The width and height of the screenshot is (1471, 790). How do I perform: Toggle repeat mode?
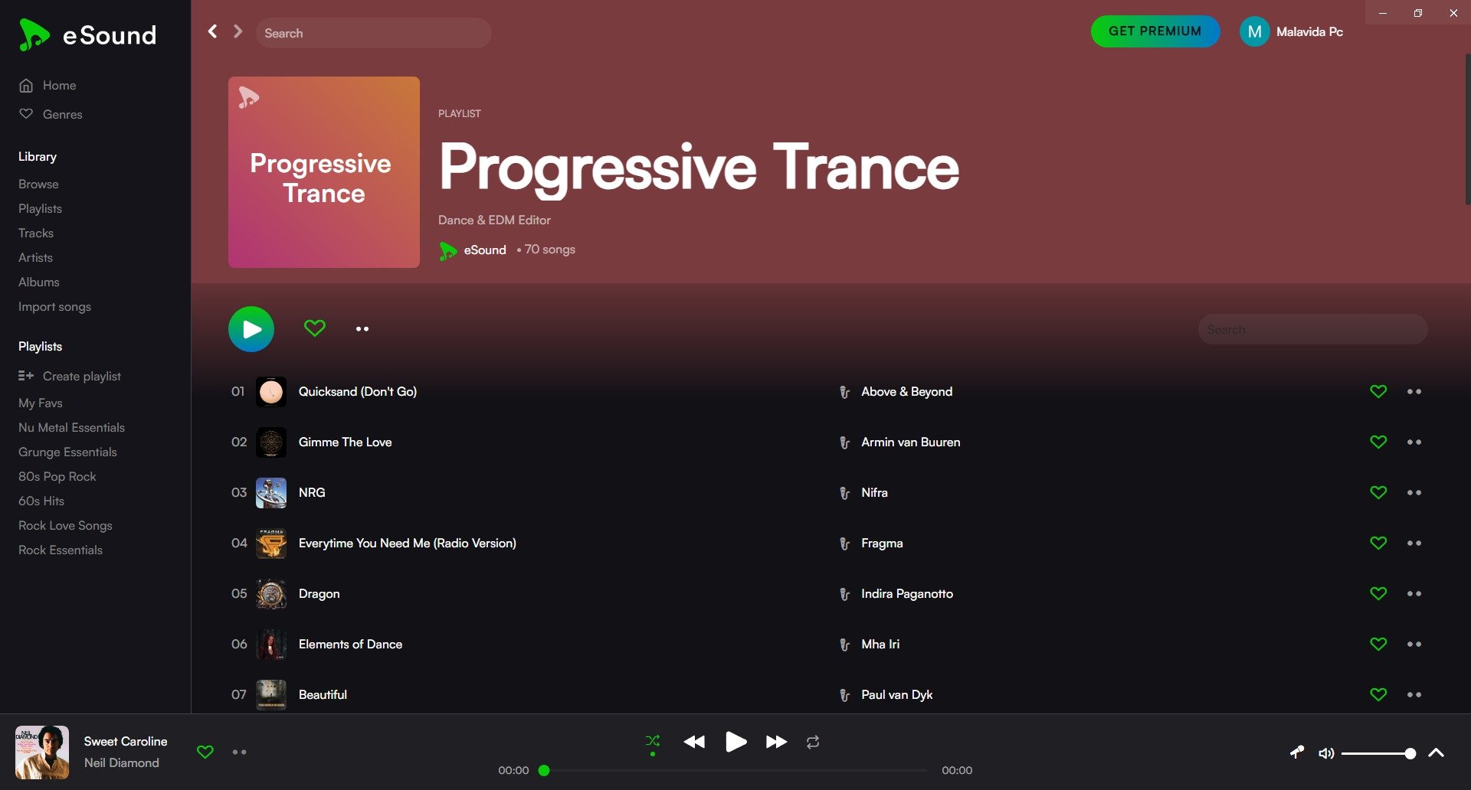(x=813, y=742)
